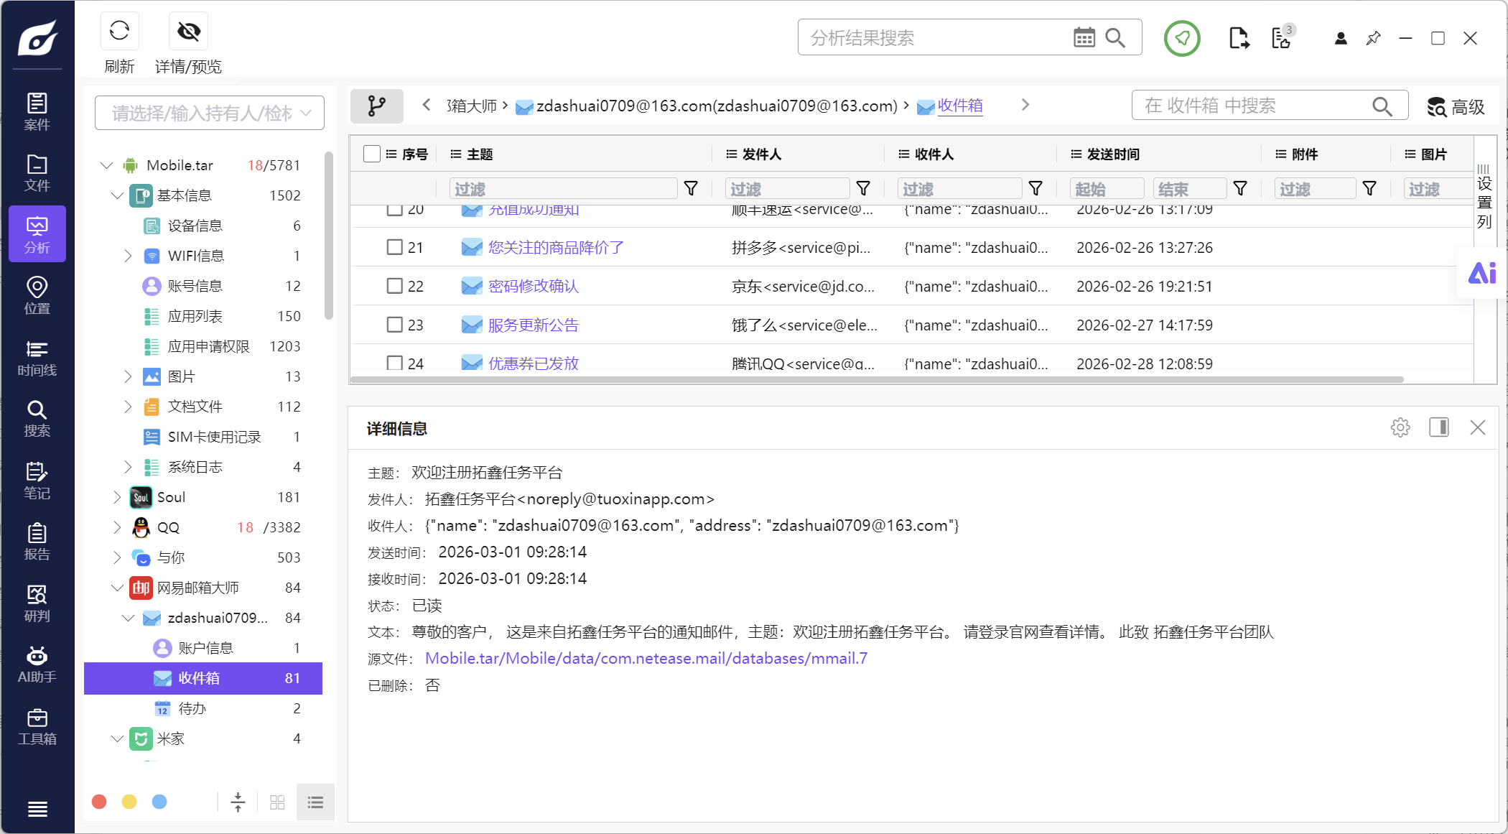Open detail panel settings gear
The image size is (1508, 834).
(x=1400, y=427)
